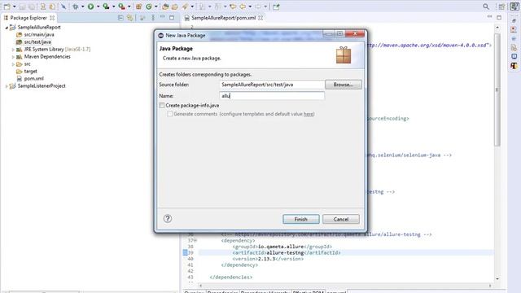Click the help question mark icon in dialog
Image resolution: width=521 pixels, height=293 pixels.
[x=168, y=219]
